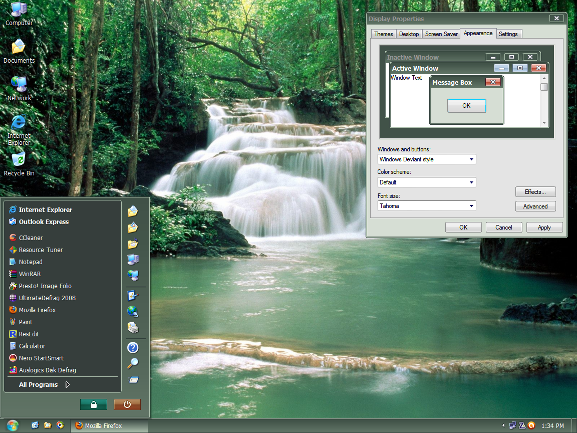Open WinRAR from the Start menu
The width and height of the screenshot is (577, 433).
point(30,274)
